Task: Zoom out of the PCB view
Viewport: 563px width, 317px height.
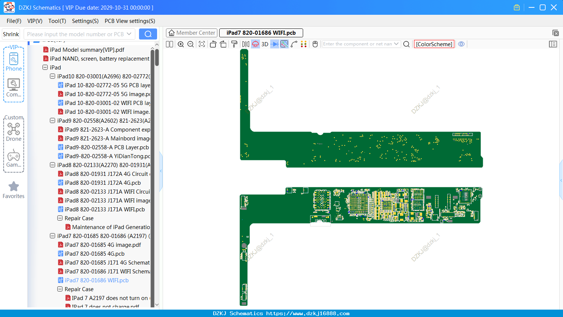Action: pos(191,44)
